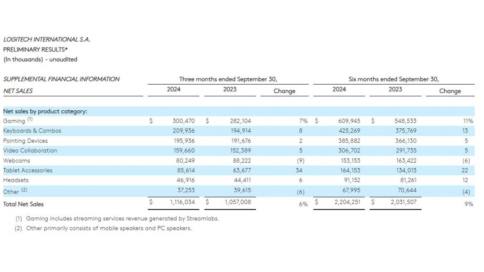The width and height of the screenshot is (484, 272).
Task: Click the Video Collaboration row label
Action: click(30, 151)
